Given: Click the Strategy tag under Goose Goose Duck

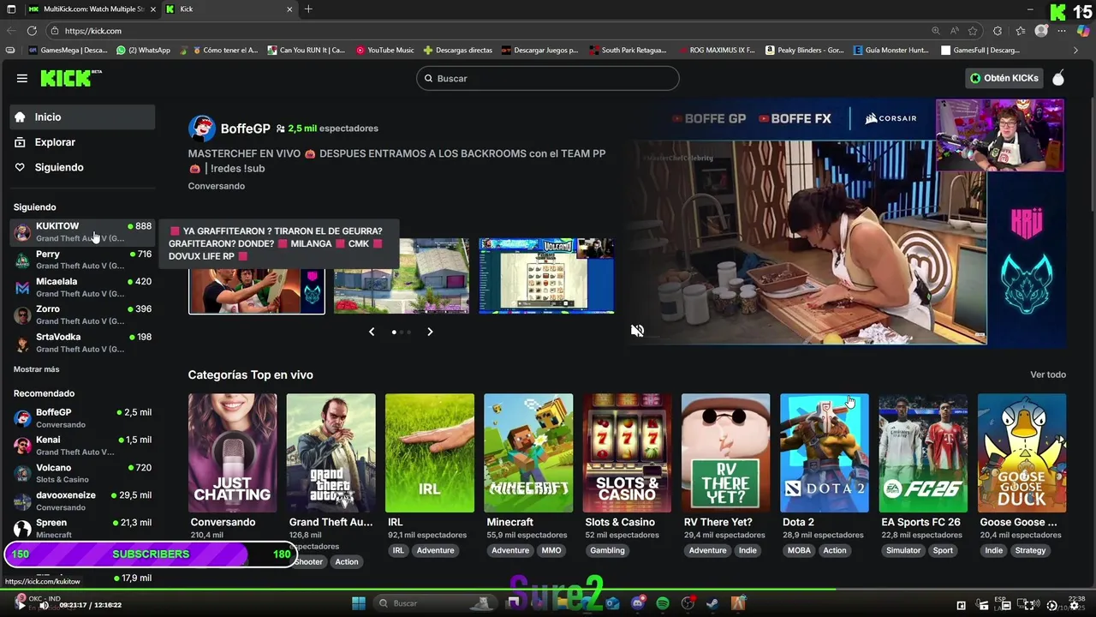Looking at the screenshot, I should (1030, 550).
